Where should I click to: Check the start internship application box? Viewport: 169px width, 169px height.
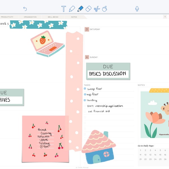pyautogui.click(x=85, y=106)
